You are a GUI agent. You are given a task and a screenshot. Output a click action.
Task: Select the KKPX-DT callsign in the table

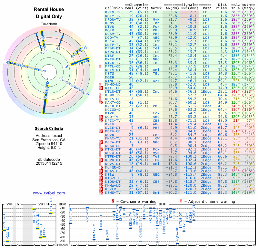coord(113,52)
